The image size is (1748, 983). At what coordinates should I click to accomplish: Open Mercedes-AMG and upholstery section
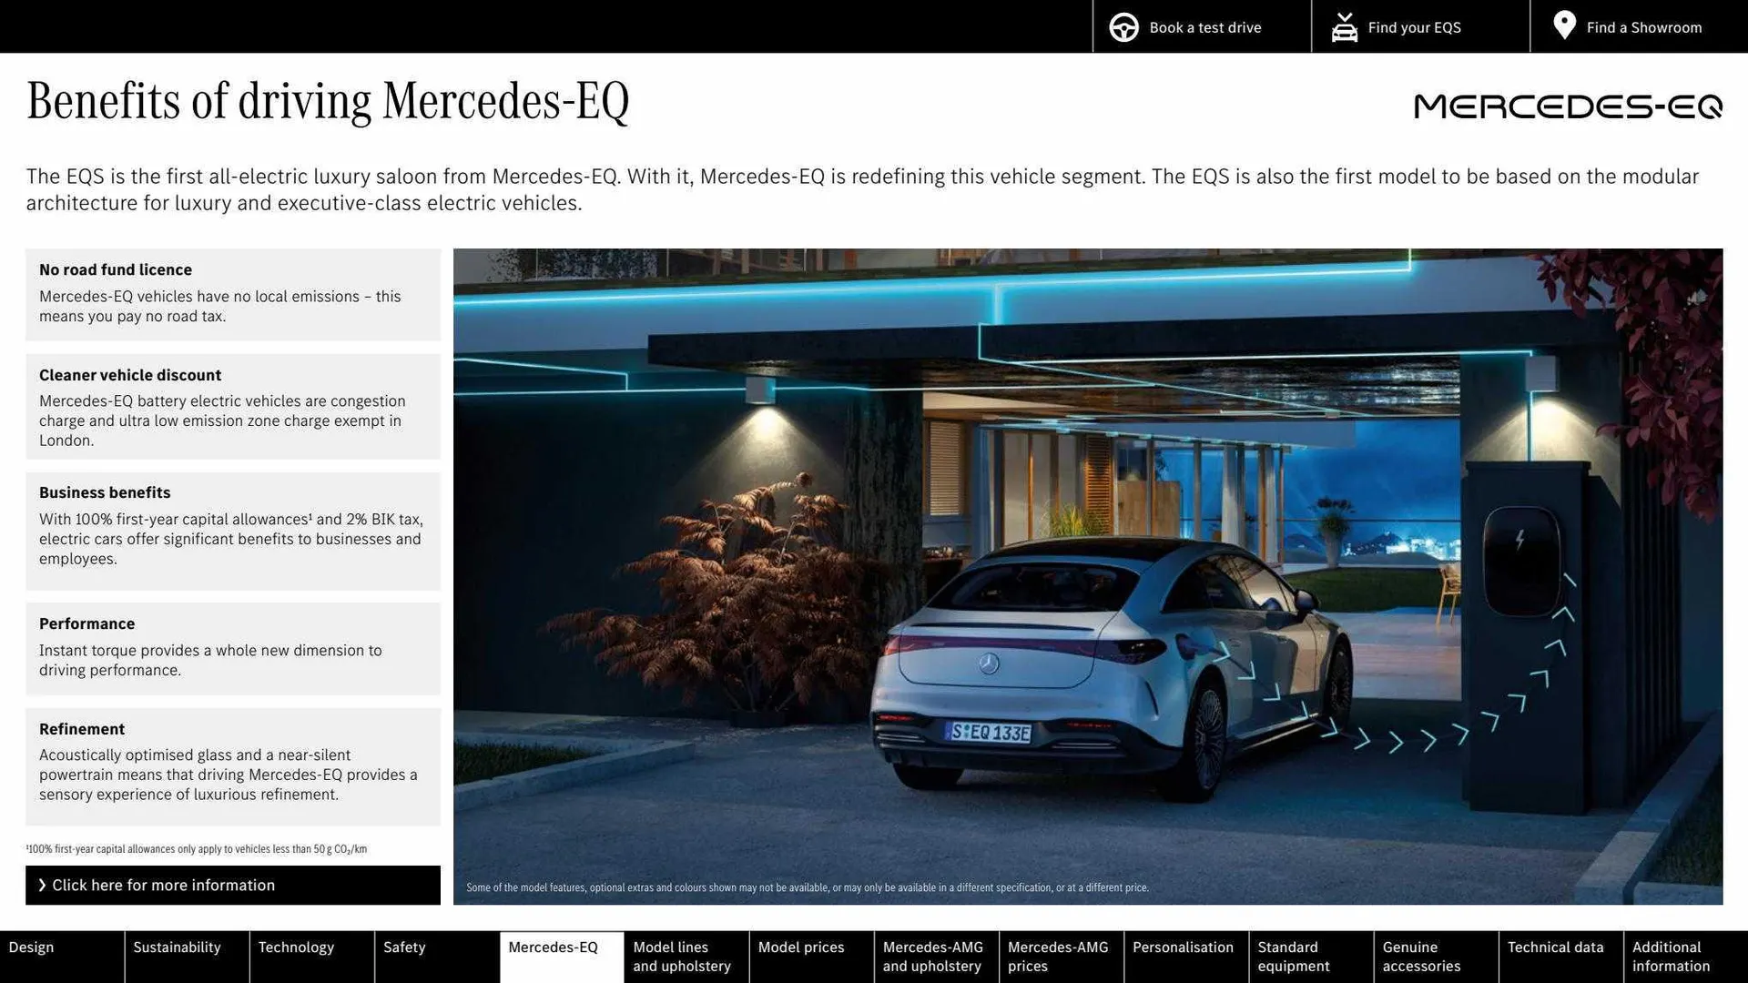click(933, 957)
